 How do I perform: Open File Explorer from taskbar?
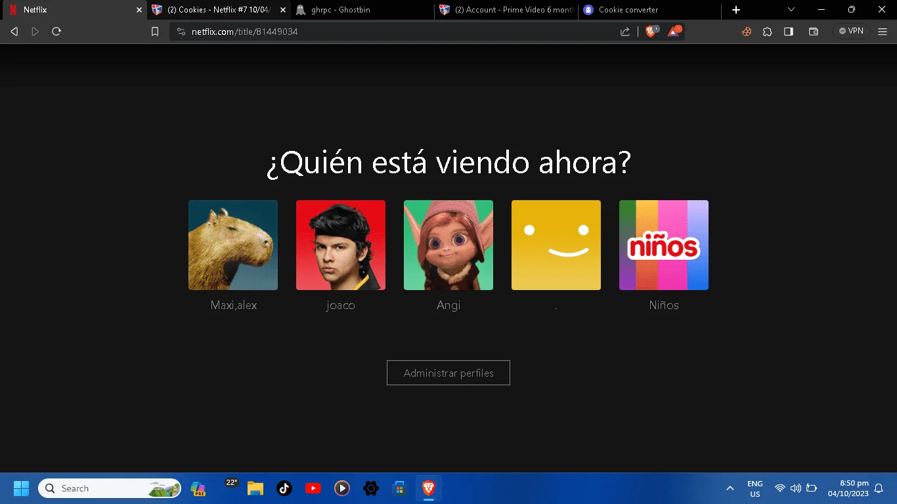tap(255, 488)
